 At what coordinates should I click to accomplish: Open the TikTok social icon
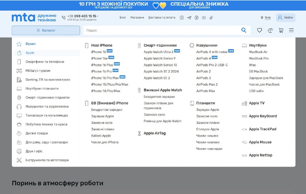tap(211, 18)
